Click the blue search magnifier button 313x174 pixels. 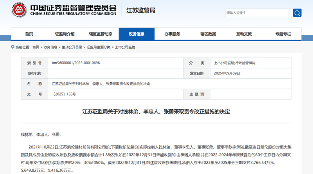[x=297, y=13]
